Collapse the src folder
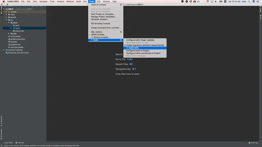Viewport: 262px width, 147px height. [x=6, y=20]
